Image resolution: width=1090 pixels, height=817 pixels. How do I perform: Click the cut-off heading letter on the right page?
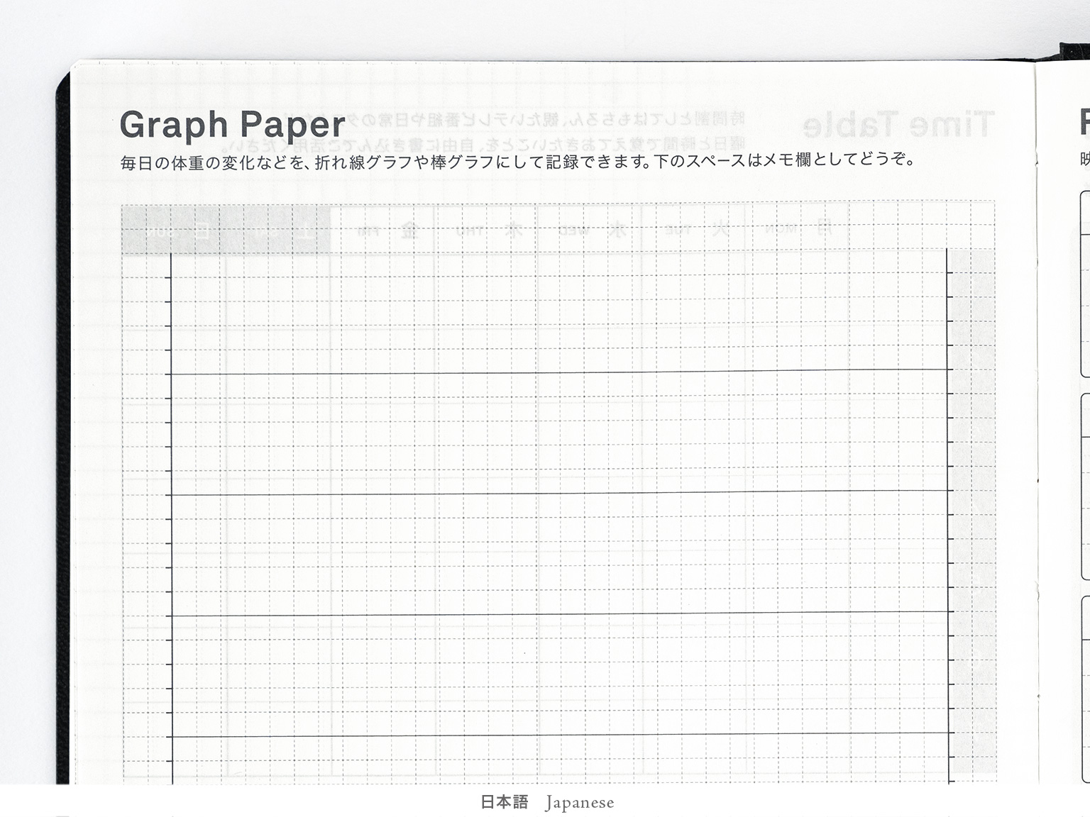(x=1084, y=122)
